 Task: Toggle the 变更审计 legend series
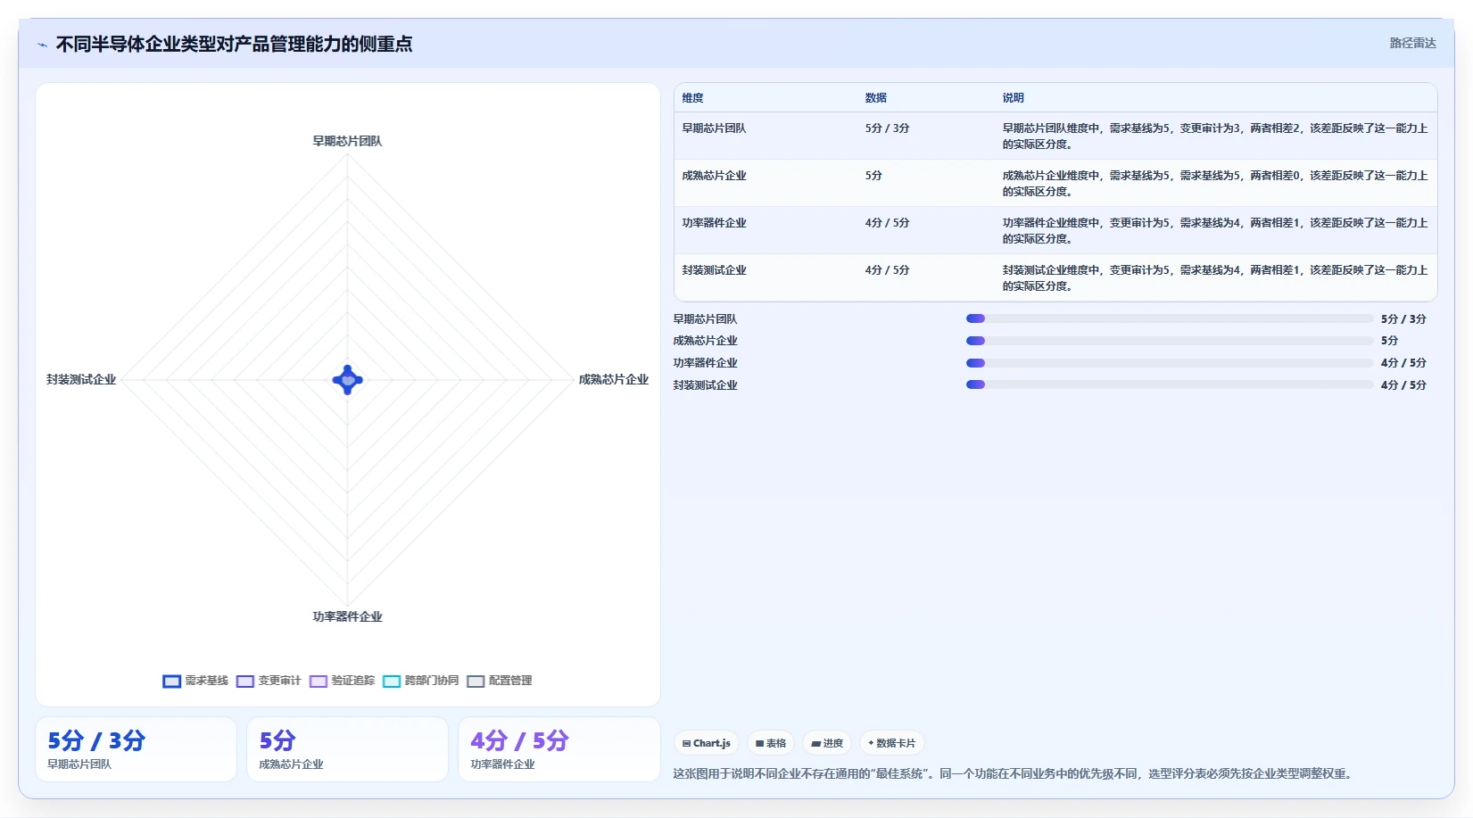tap(269, 681)
